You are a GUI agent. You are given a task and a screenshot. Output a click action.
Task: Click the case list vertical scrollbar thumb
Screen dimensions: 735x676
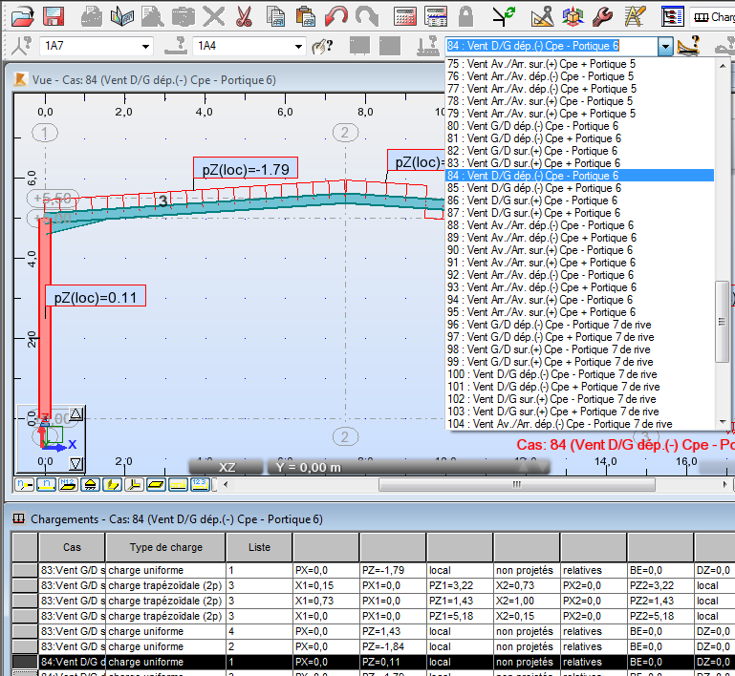pos(722,322)
